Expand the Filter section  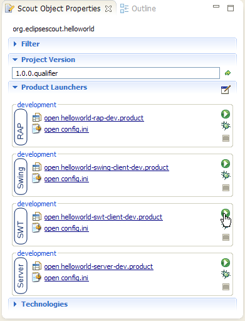pos(15,44)
